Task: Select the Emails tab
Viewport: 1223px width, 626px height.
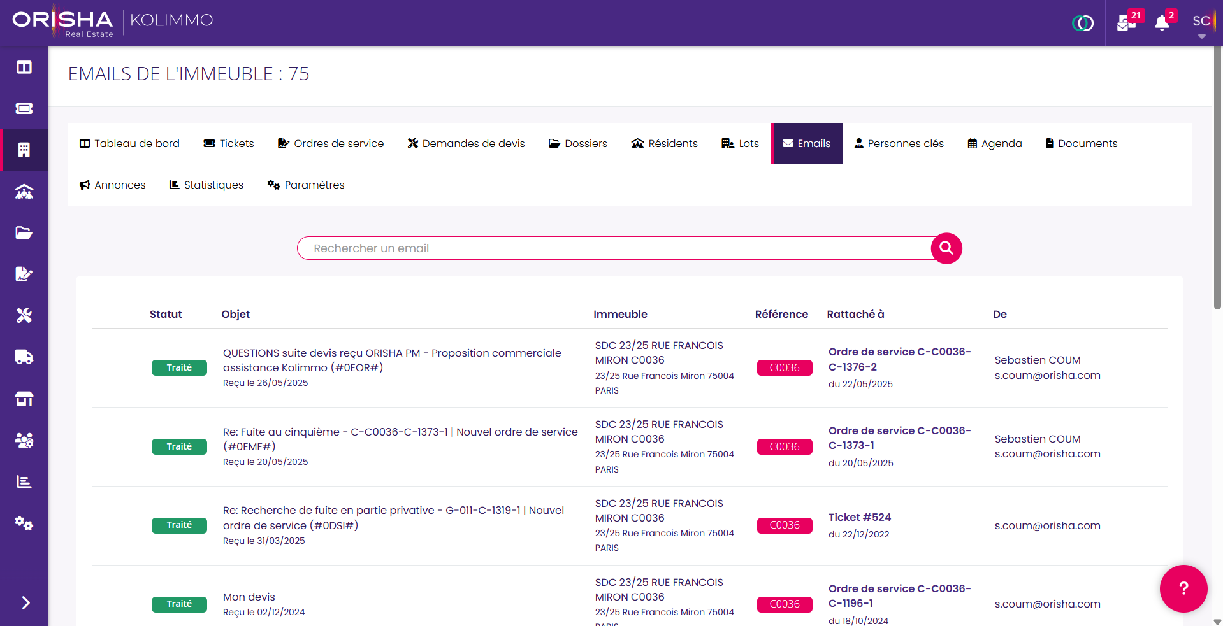Action: [807, 144]
